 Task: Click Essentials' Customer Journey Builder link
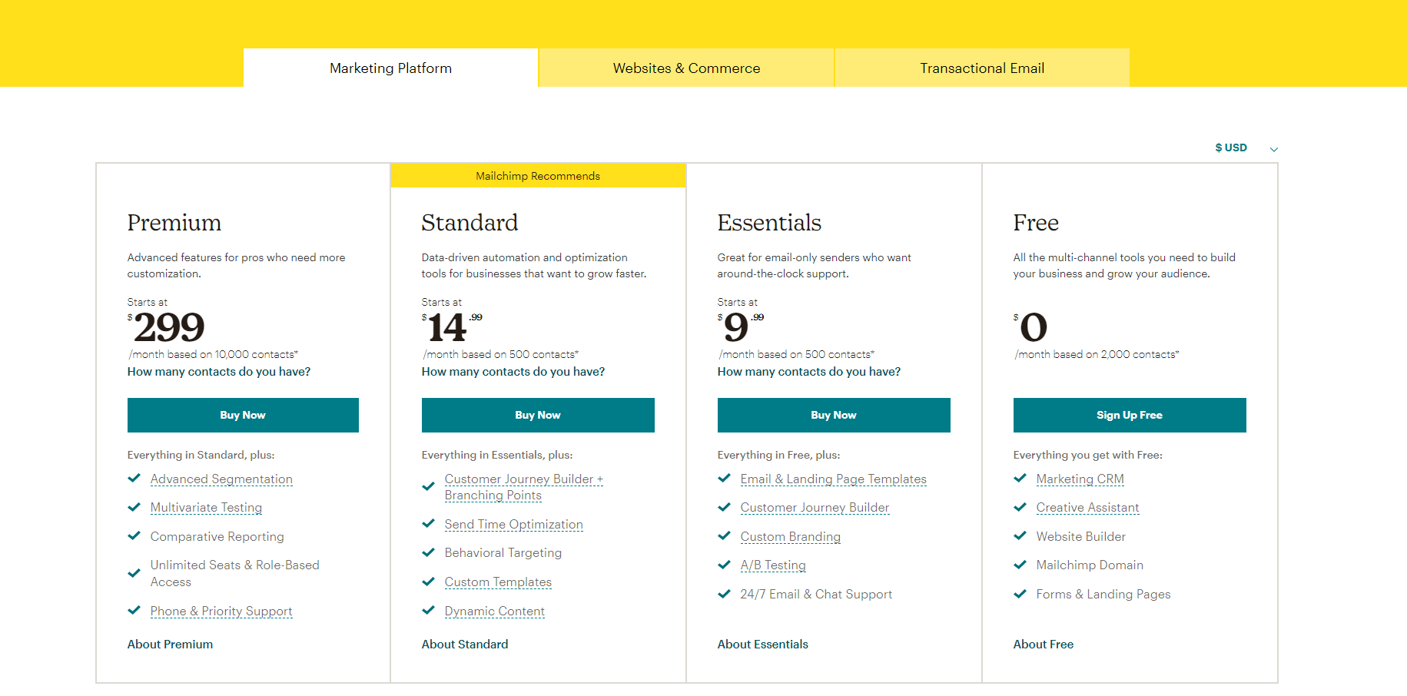[x=815, y=508]
